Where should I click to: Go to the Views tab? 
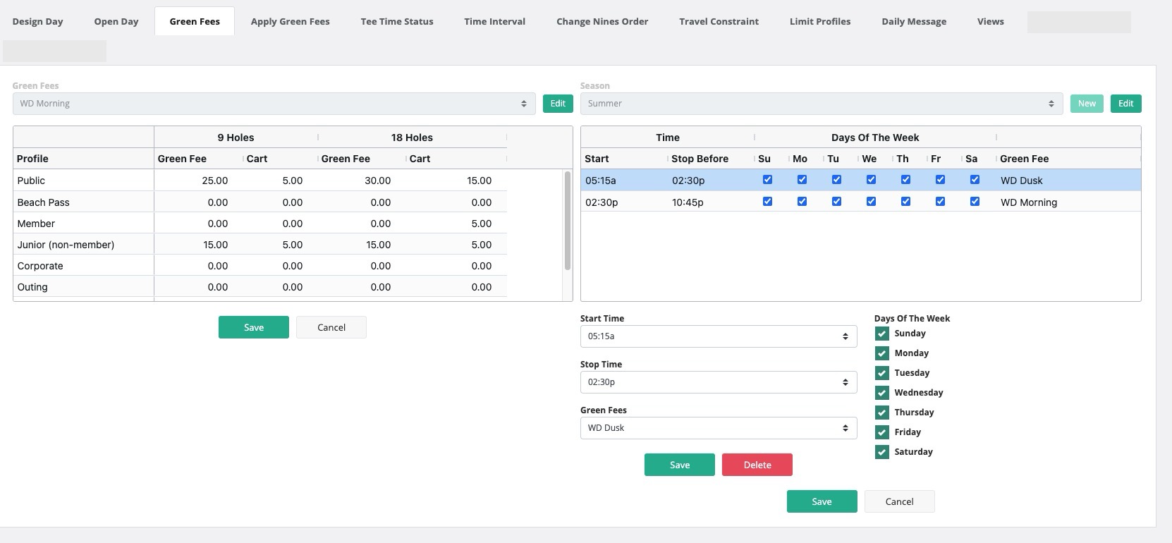991,21
